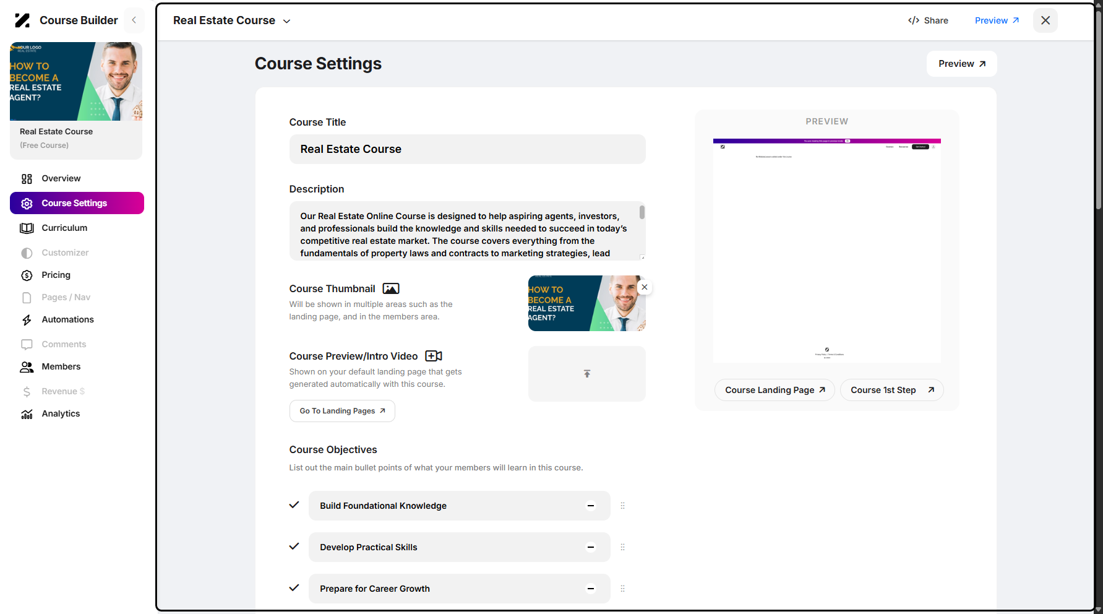Click the Comments speech bubble icon
This screenshot has width=1103, height=614.
pos(27,345)
